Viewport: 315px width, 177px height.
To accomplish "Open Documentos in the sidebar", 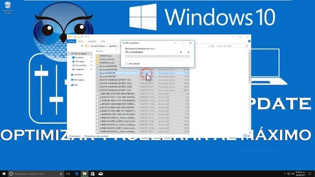I will tap(81, 65).
